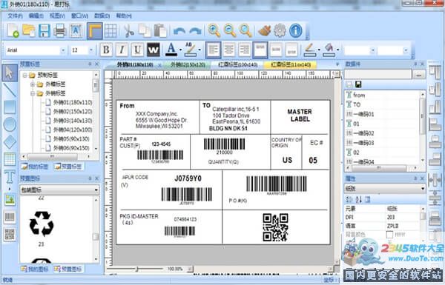This screenshot has height=285, width=445.
Task: Click the Undo arrow icon
Action: point(179,30)
